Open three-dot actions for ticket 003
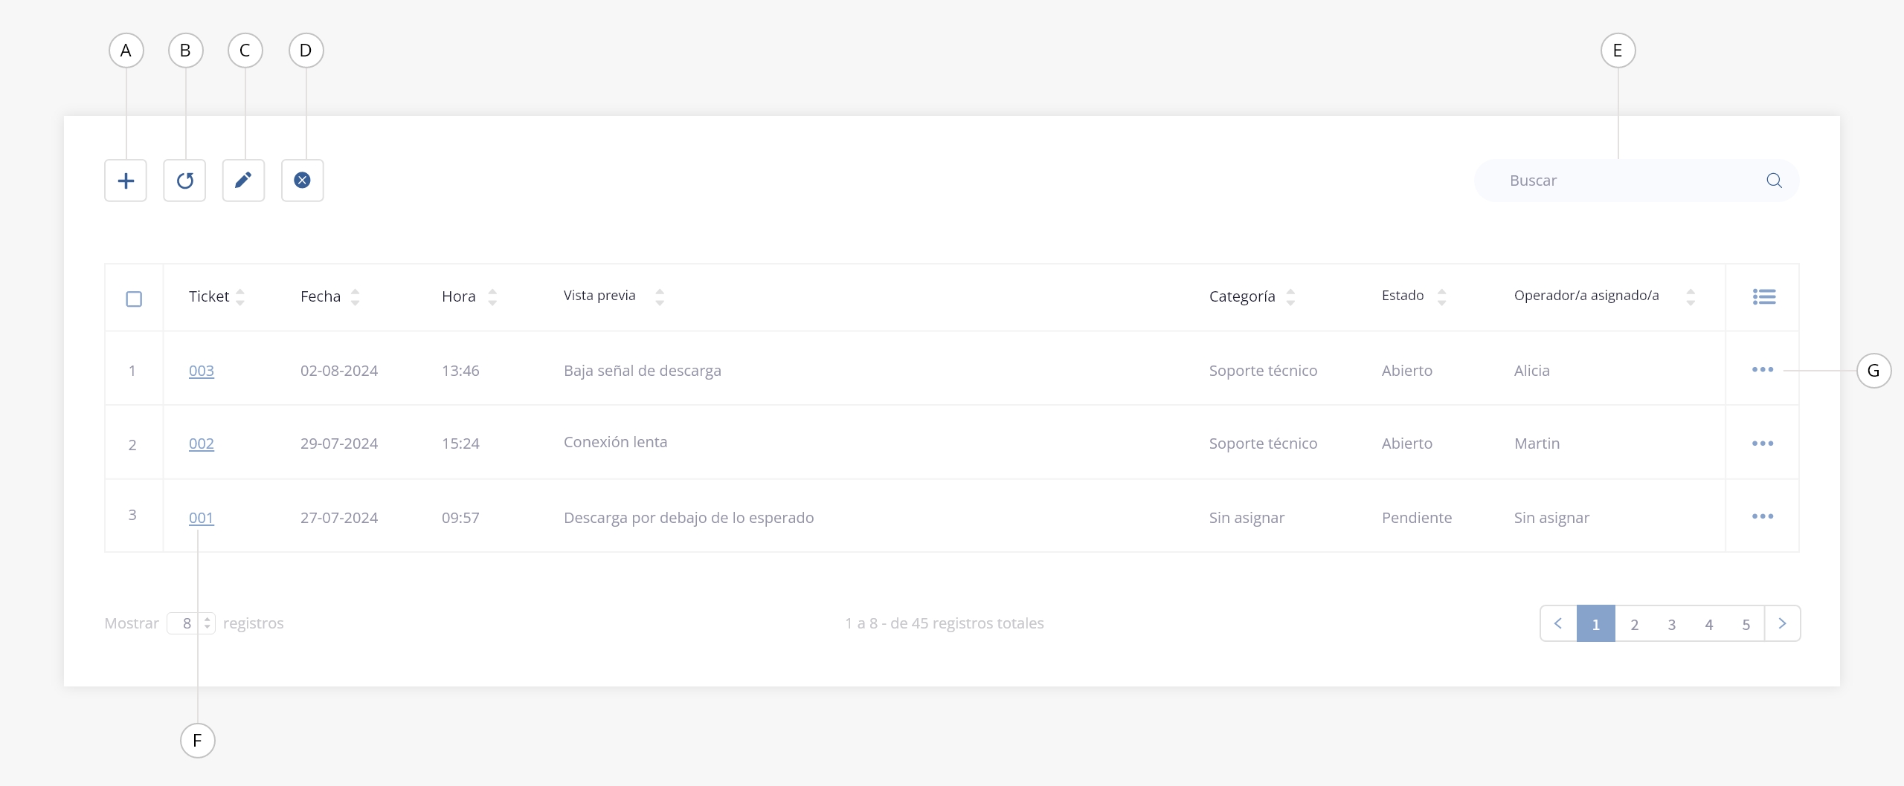 click(1762, 370)
